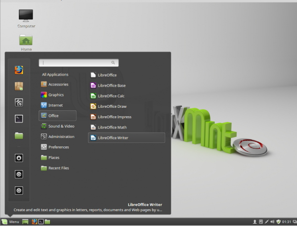Image resolution: width=297 pixels, height=226 pixels.
Task: Launch LibreOffice start center entry
Action: (127, 75)
